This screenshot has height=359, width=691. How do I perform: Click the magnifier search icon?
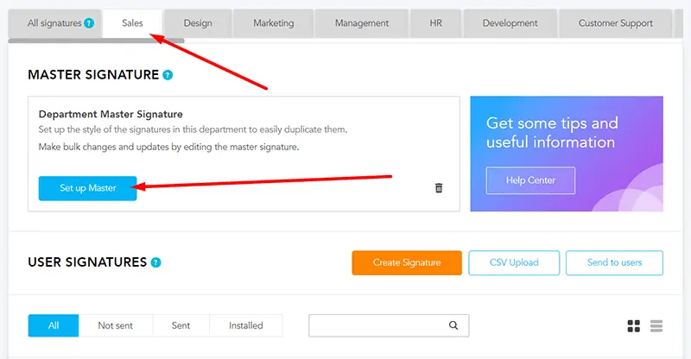(453, 325)
